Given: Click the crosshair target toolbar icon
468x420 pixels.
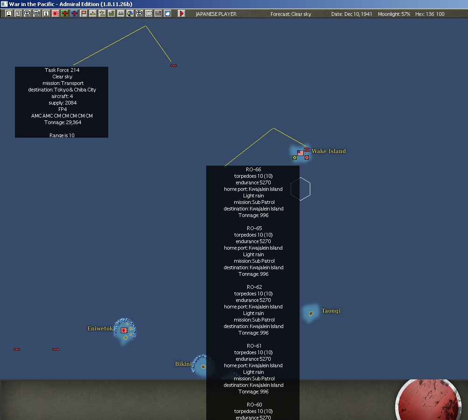Looking at the screenshot, I should [x=140, y=14].
